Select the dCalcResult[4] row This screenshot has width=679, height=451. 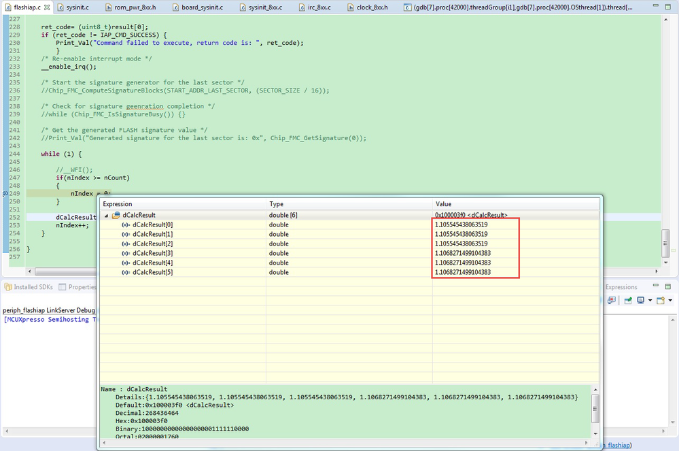tap(349, 263)
